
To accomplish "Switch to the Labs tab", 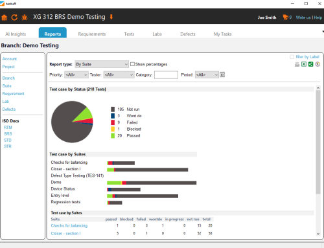I will [x=157, y=34].
